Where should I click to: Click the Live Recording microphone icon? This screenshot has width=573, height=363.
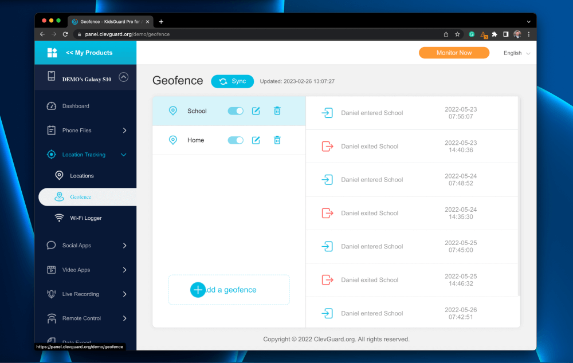[51, 294]
